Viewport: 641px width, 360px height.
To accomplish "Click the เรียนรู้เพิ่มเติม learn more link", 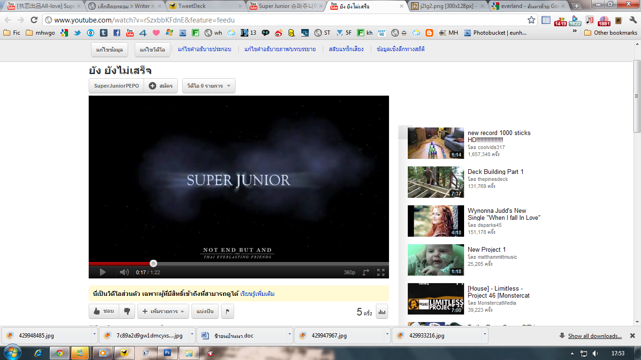I will pos(258,294).
